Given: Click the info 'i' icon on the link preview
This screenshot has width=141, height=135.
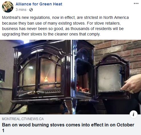Looking at the screenshot, I should [x=134, y=114].
